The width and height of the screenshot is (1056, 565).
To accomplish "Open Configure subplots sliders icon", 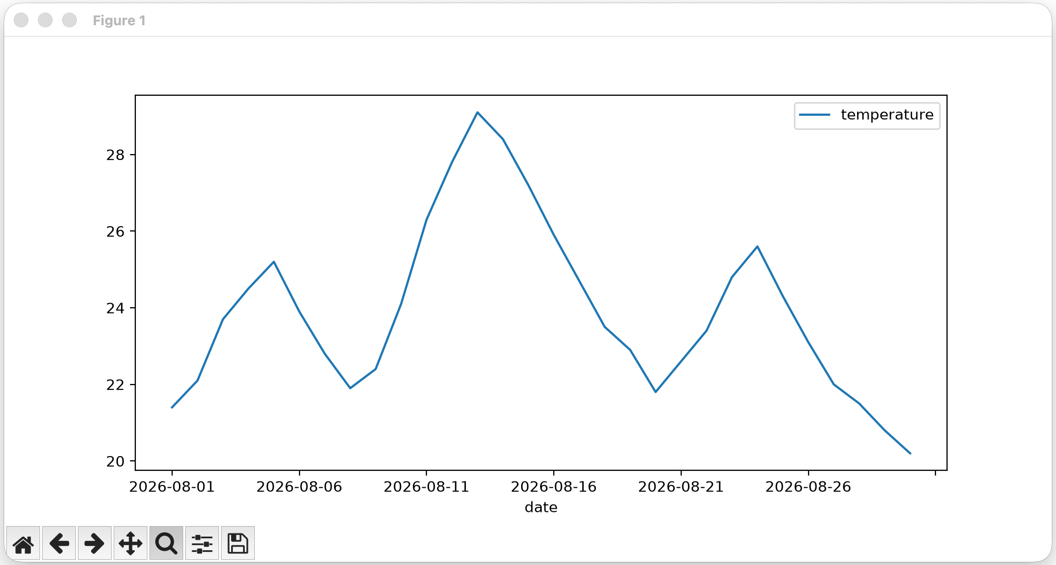I will click(x=202, y=543).
